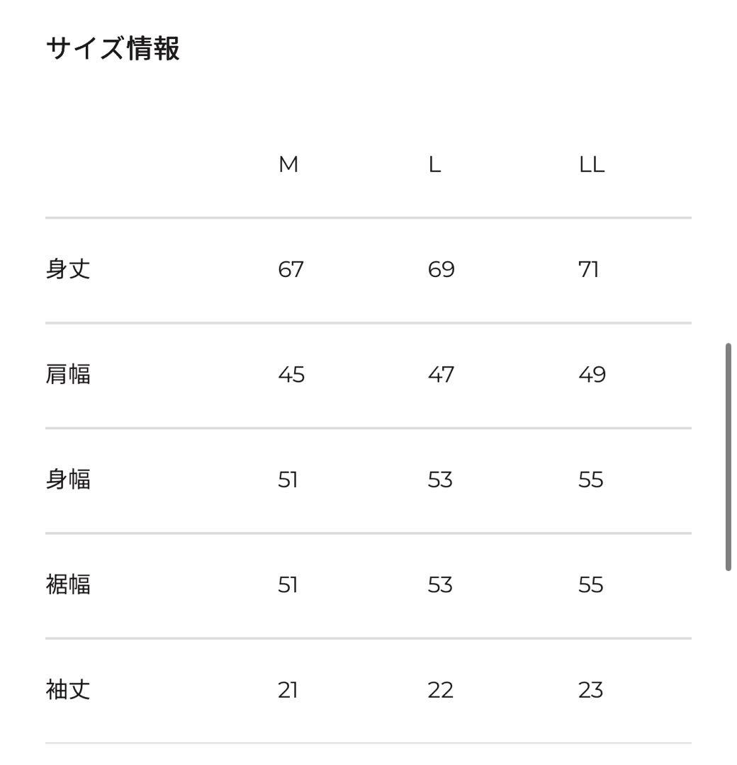The image size is (737, 765).
Task: Click the 身丈 value 71 for LL
Action: point(589,269)
